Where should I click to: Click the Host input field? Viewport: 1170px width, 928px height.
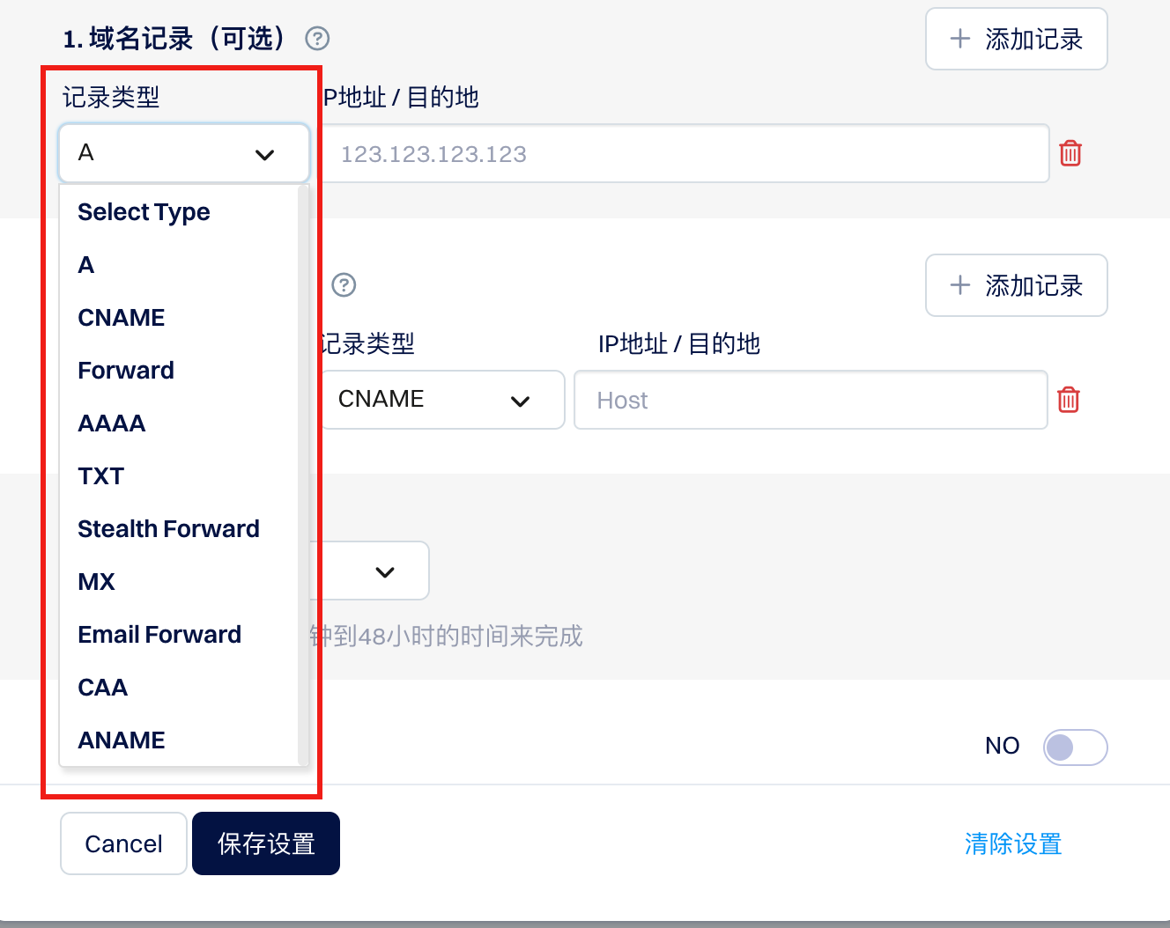pos(811,400)
